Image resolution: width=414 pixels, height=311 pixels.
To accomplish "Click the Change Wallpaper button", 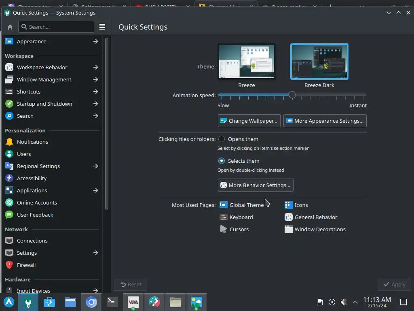I will [x=249, y=121].
